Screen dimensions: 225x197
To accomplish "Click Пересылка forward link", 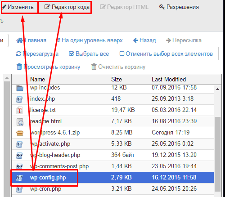I will tap(184, 40).
